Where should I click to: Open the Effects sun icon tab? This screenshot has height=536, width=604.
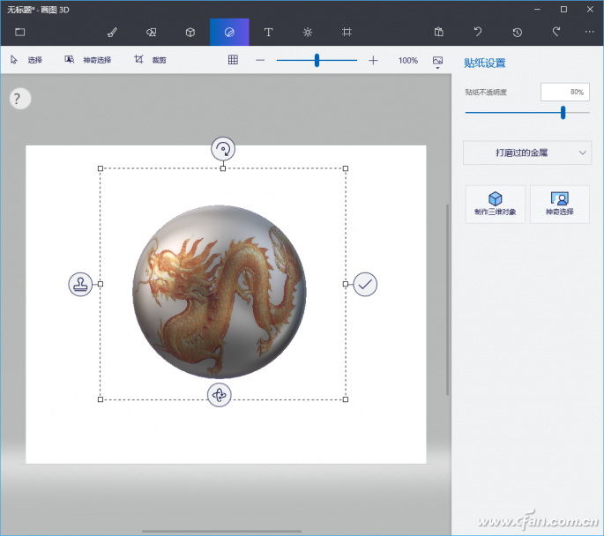[308, 32]
